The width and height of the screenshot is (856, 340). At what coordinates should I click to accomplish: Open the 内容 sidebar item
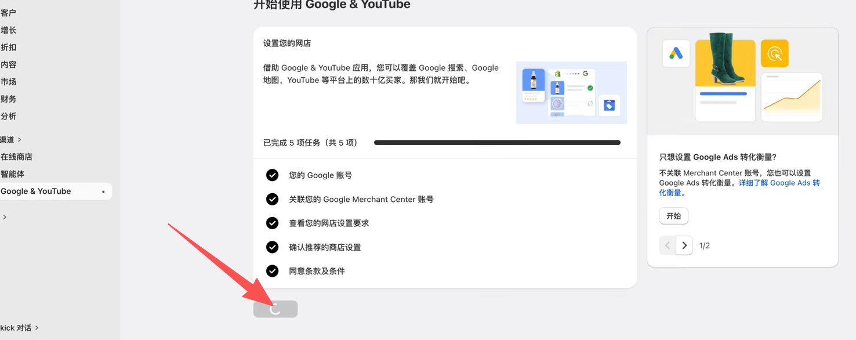(9, 64)
